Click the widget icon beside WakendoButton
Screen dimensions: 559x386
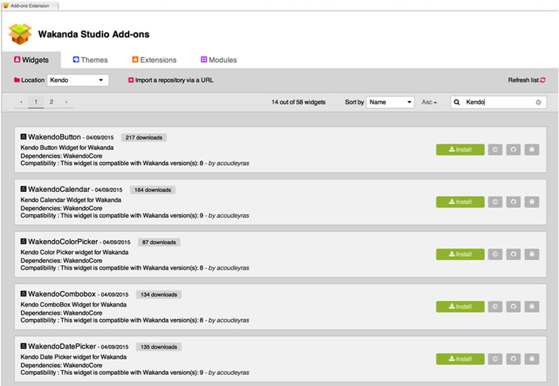coord(24,137)
